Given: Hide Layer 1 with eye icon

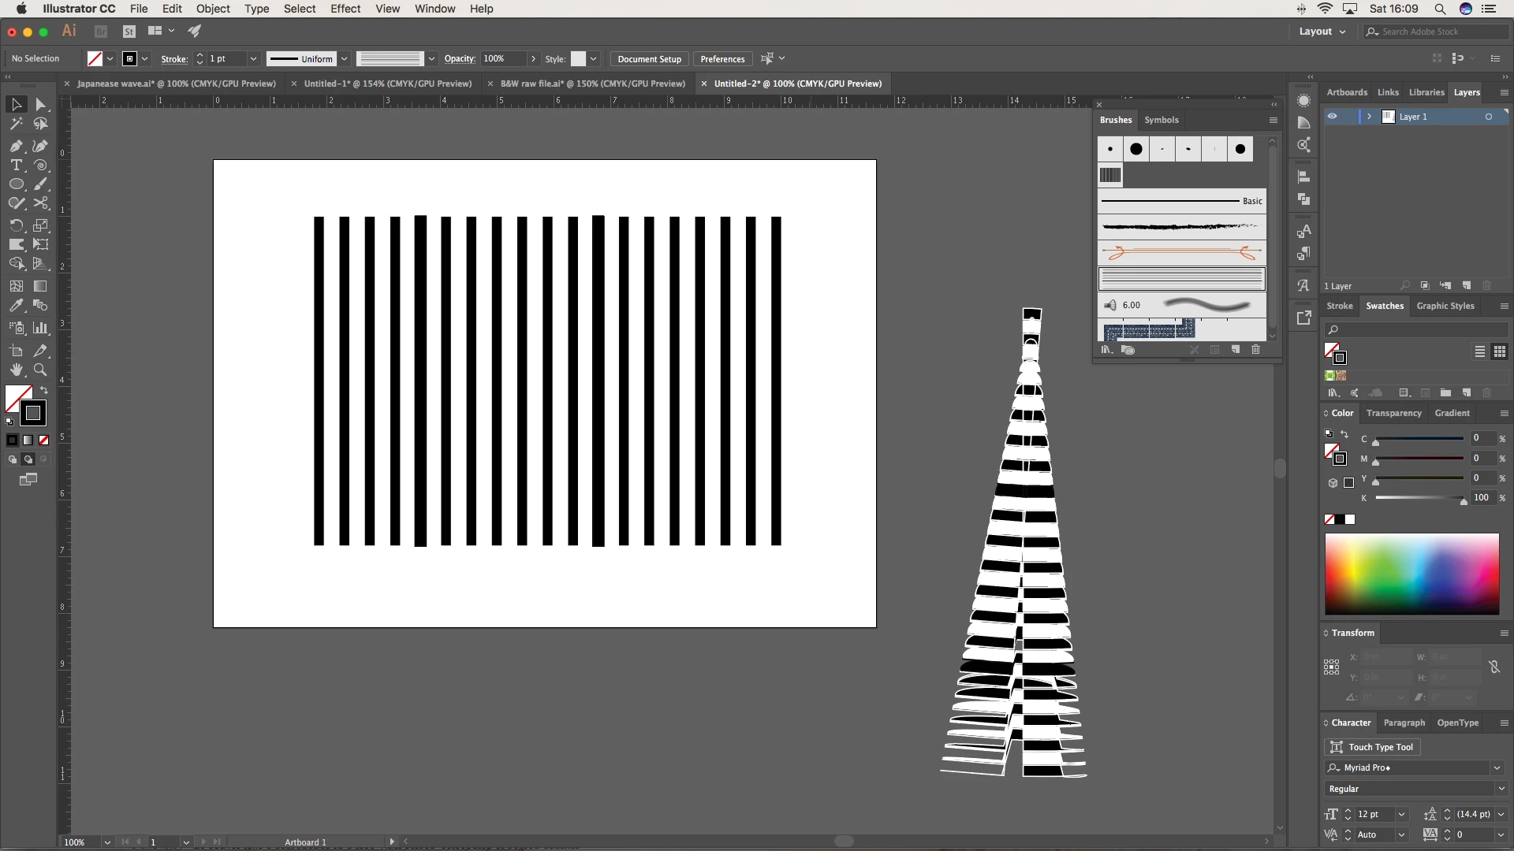Looking at the screenshot, I should click(x=1332, y=117).
